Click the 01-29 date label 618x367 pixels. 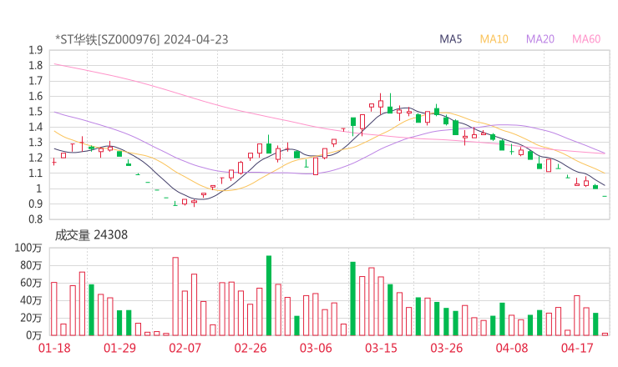tap(119, 348)
